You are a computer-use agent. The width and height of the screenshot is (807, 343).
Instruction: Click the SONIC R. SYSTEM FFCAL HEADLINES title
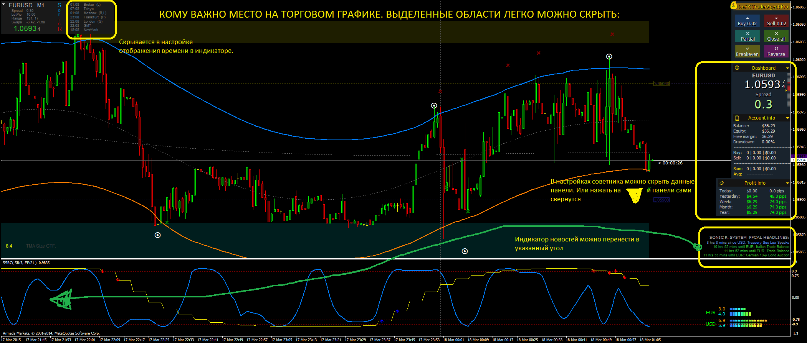coord(749,238)
